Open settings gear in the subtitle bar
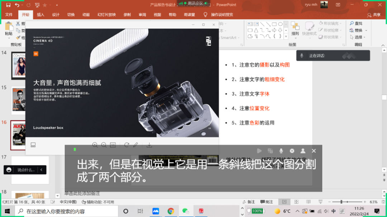 click(292, 151)
